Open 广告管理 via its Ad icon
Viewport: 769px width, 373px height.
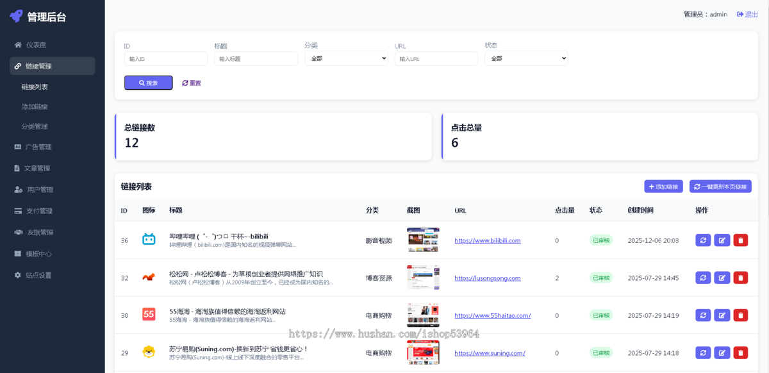point(19,147)
